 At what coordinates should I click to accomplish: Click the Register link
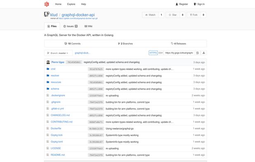point(182,4)
